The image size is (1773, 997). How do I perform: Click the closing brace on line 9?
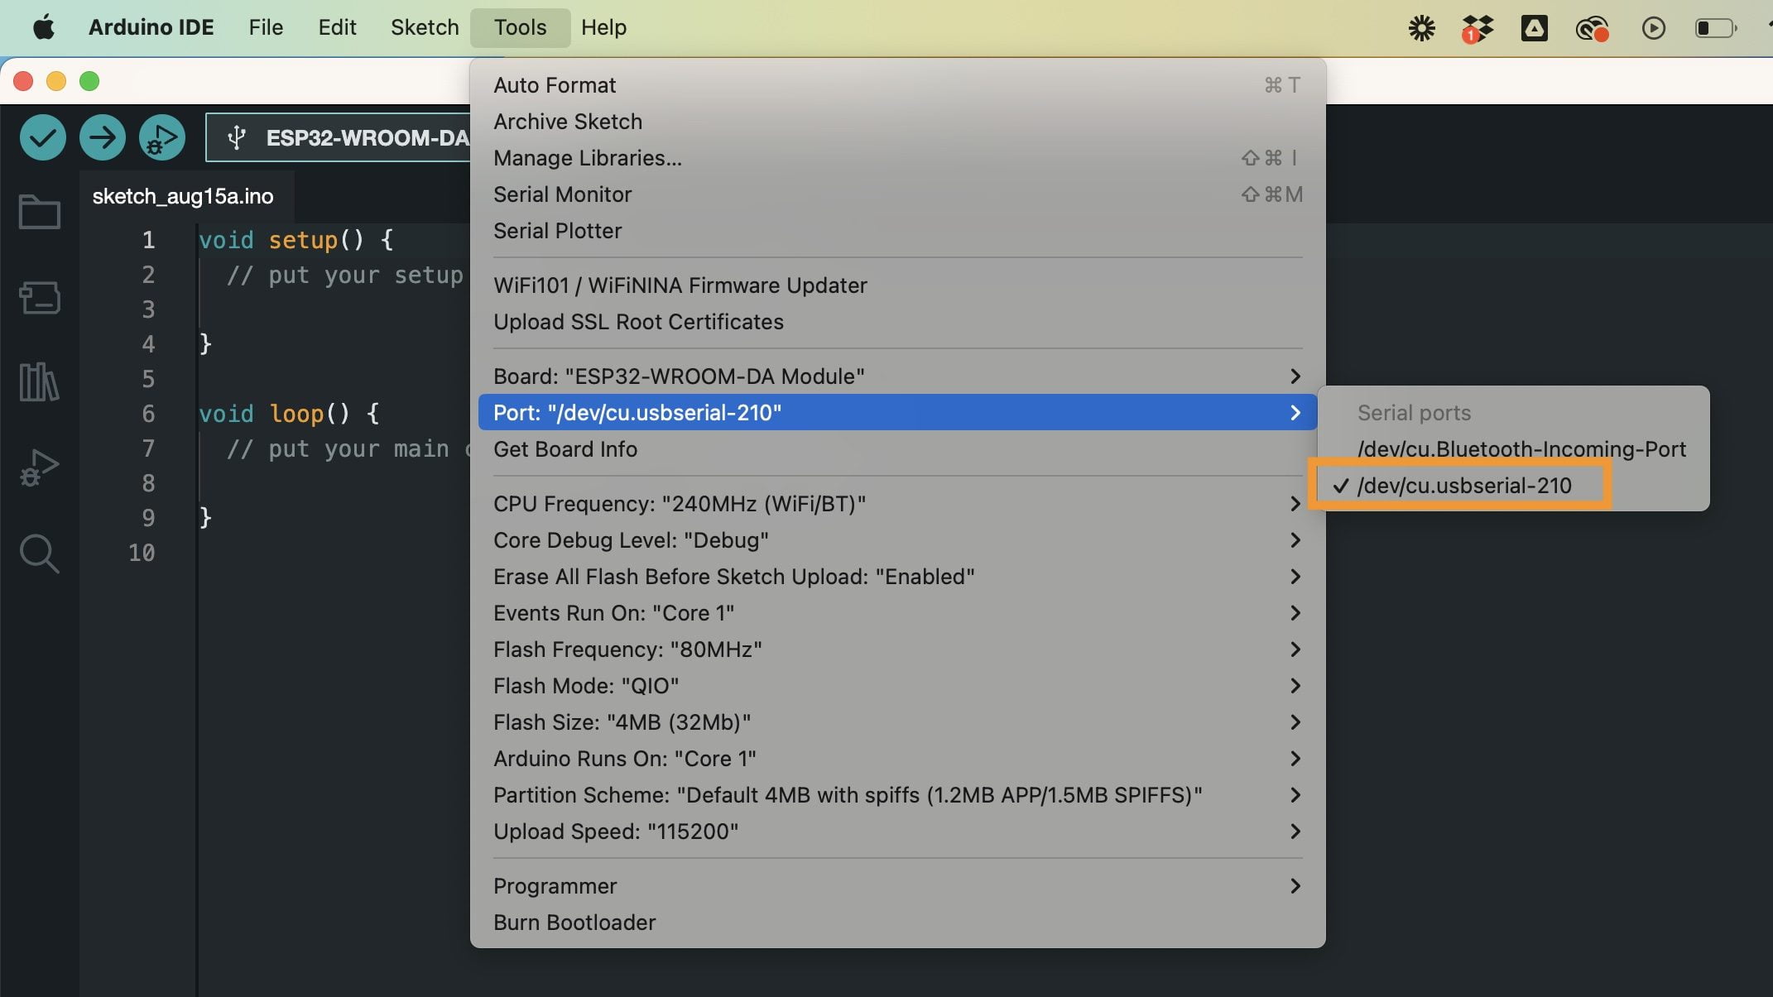(x=205, y=518)
